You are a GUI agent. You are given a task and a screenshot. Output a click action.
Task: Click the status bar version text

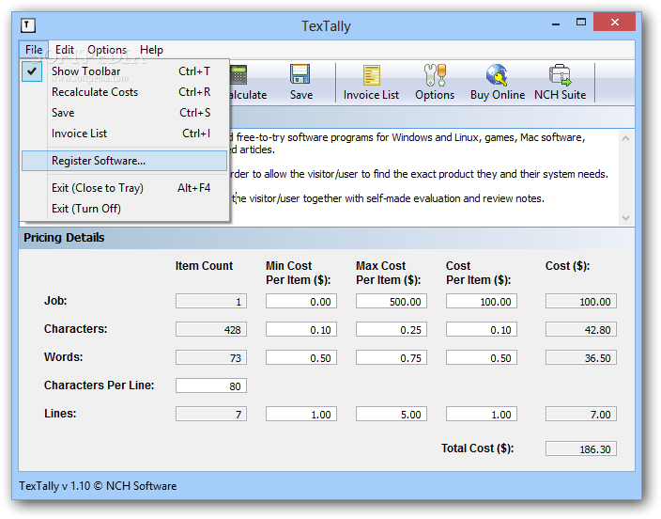pos(98,486)
